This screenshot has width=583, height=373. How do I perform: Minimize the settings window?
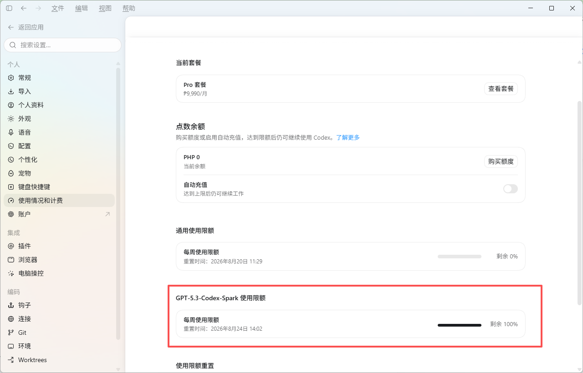pyautogui.click(x=531, y=8)
